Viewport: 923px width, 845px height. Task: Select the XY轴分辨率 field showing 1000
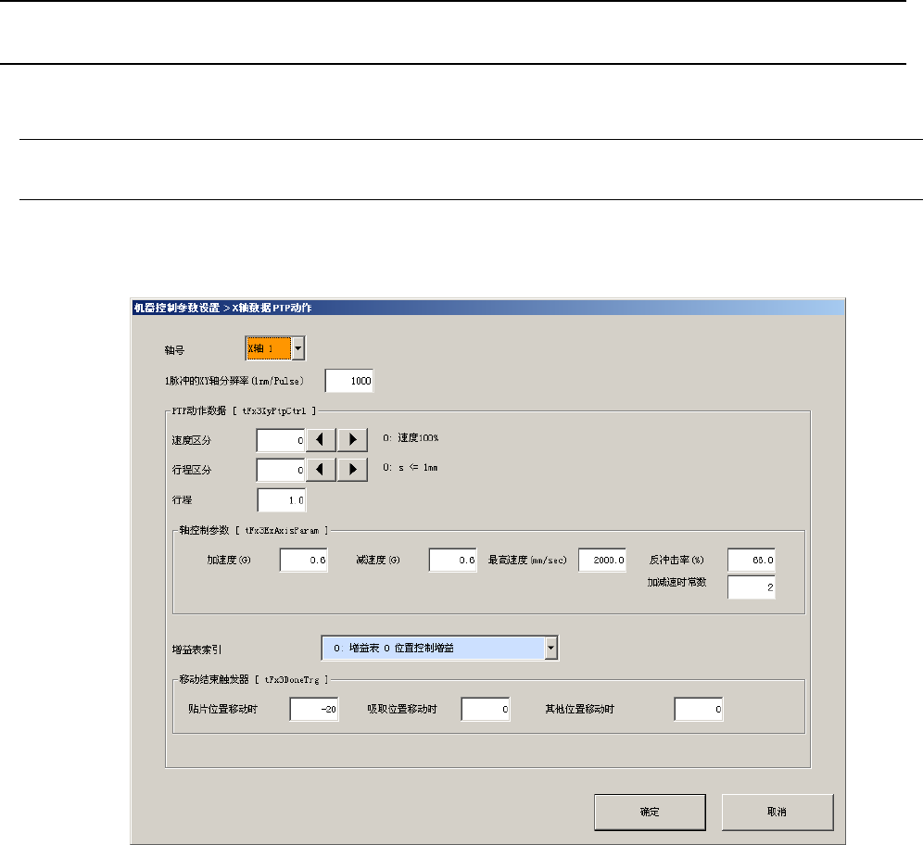pyautogui.click(x=348, y=381)
